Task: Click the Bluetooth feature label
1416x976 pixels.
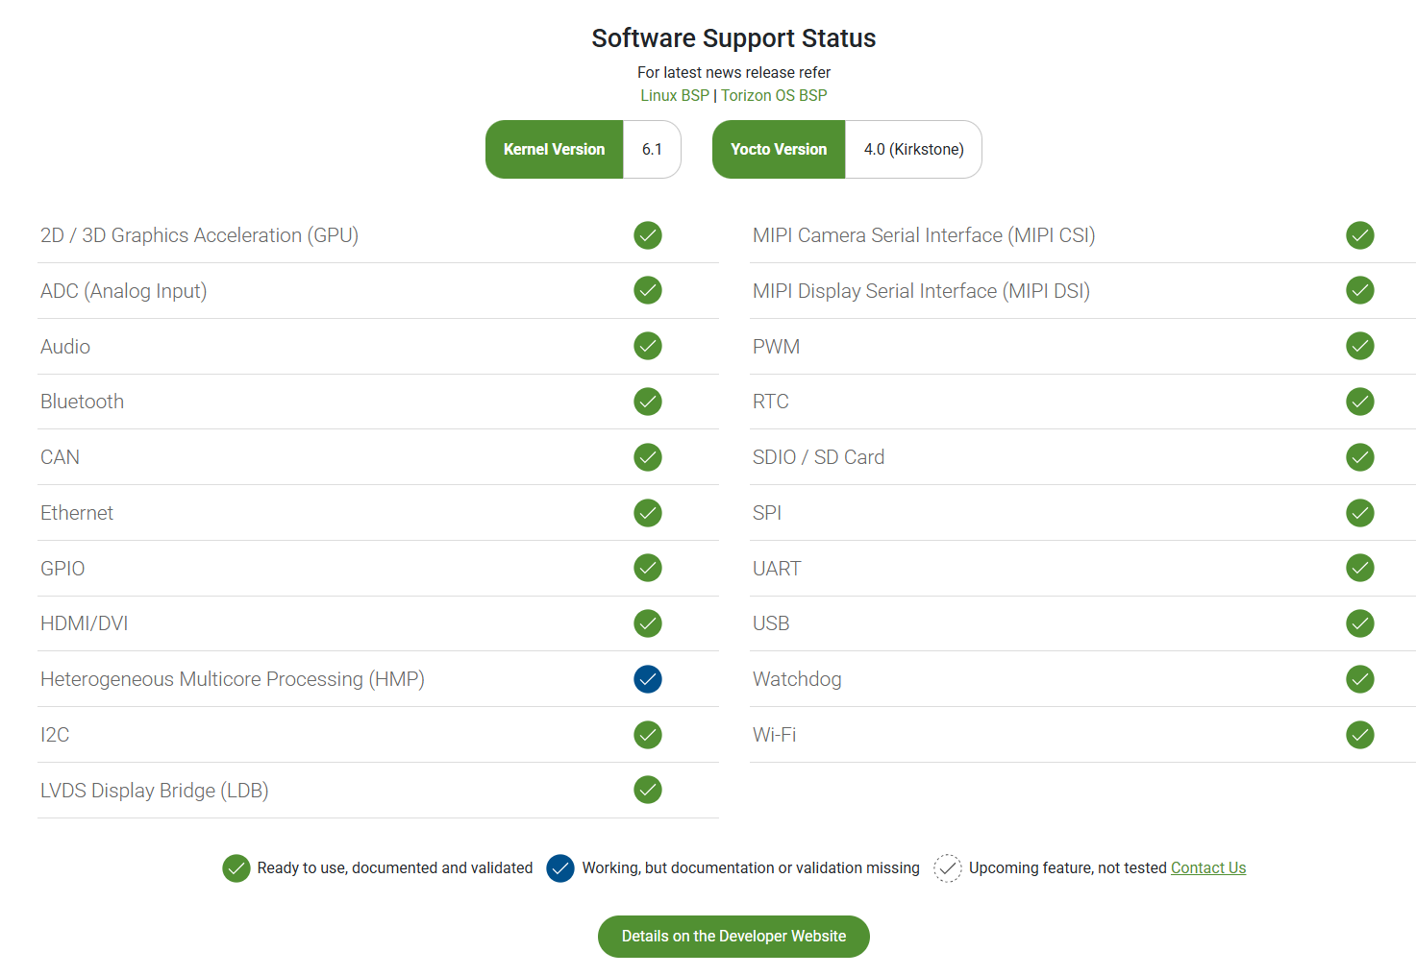Action: pos(82,402)
